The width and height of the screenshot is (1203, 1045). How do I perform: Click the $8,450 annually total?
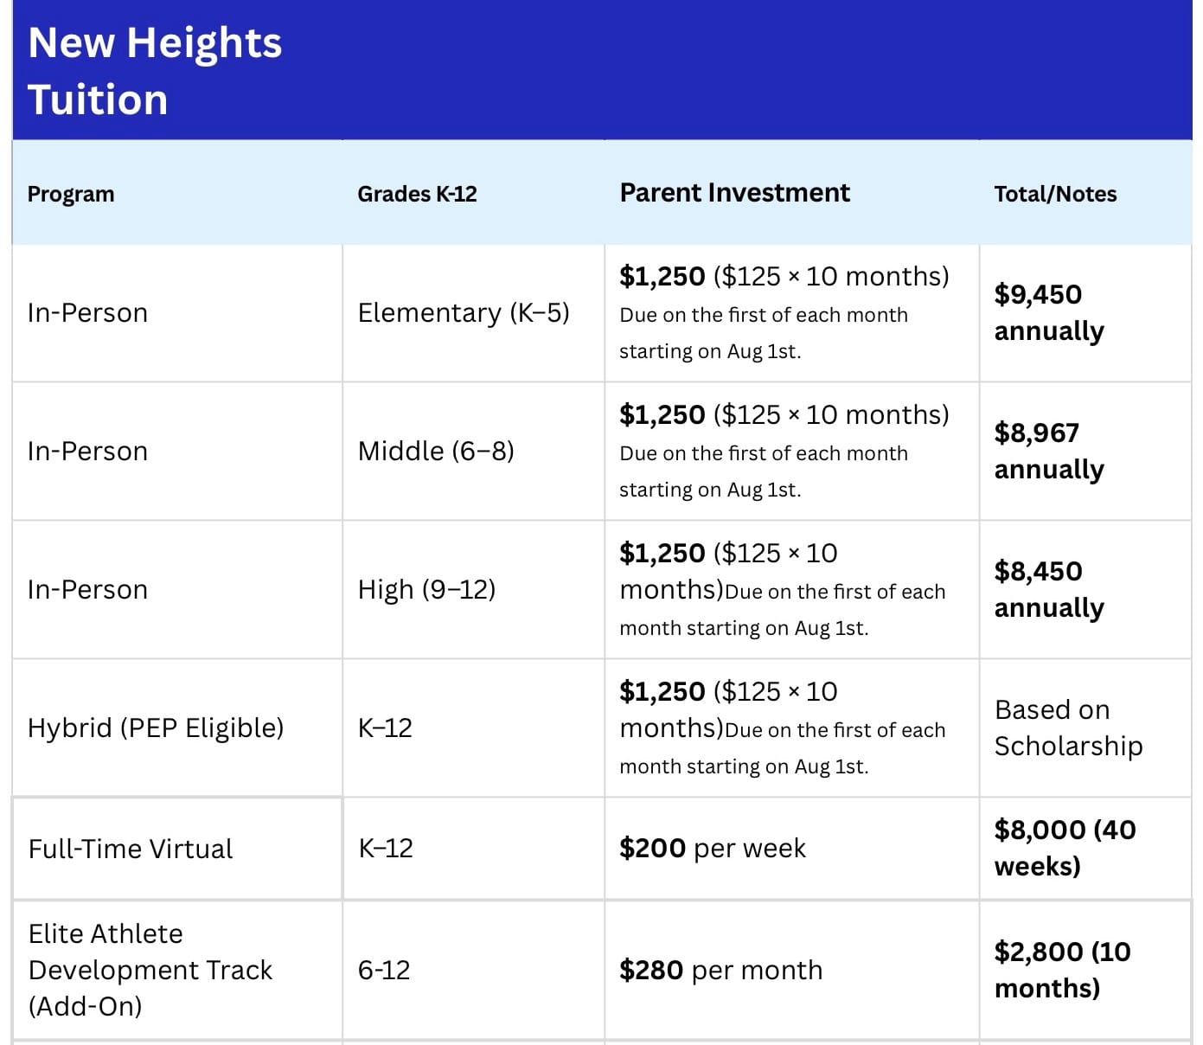tap(1049, 589)
